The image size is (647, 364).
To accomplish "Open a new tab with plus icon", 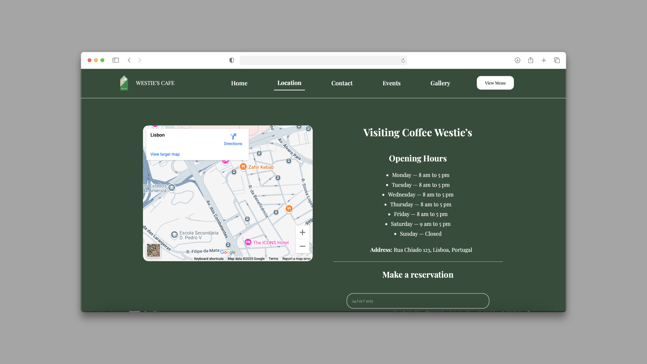I will click(544, 60).
